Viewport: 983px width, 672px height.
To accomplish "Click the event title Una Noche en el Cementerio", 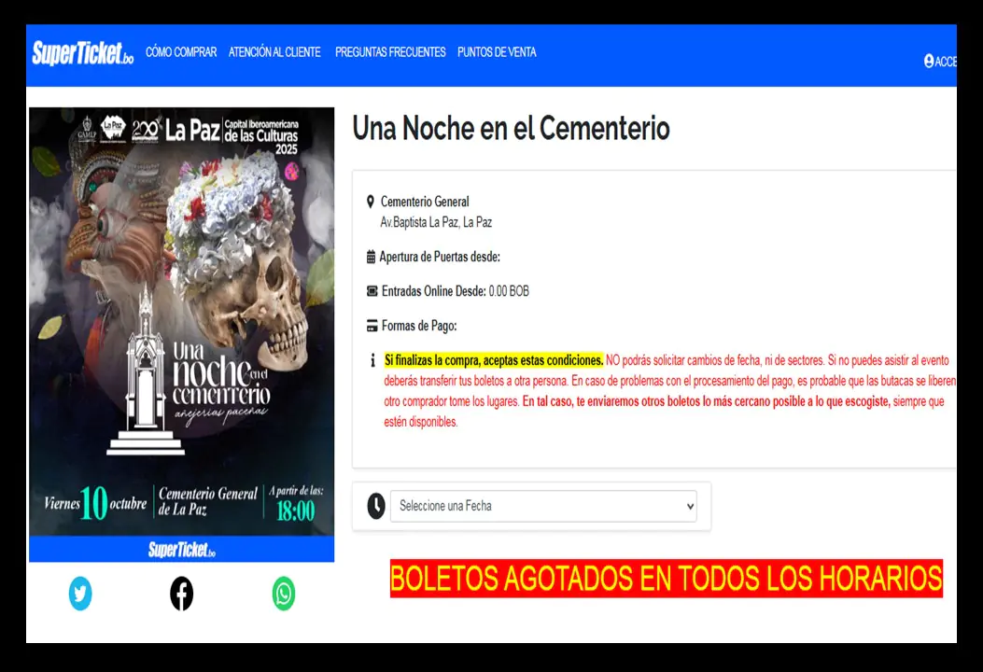I will (x=511, y=129).
